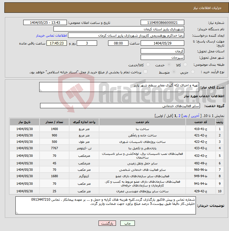The image size is (229, 231).
Task: Click unit cell متر طول
Action: (x=84, y=142)
